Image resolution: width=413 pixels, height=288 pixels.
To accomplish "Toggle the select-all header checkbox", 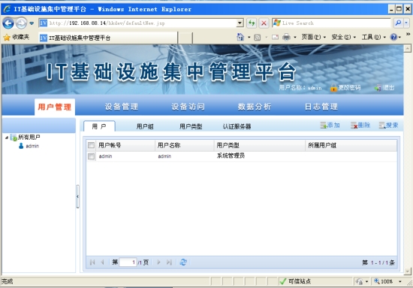I will point(91,145).
